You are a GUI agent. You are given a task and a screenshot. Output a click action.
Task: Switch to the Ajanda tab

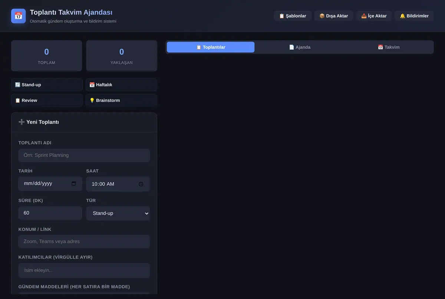[x=300, y=47]
